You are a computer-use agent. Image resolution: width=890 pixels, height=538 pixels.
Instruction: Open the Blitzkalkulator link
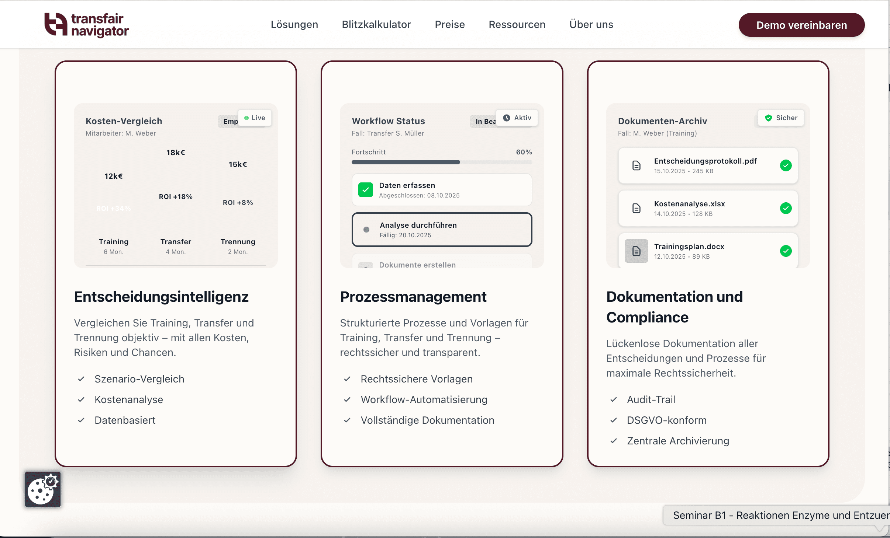[x=376, y=25]
